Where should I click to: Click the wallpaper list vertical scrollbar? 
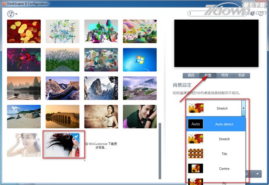pyautogui.click(x=160, y=151)
